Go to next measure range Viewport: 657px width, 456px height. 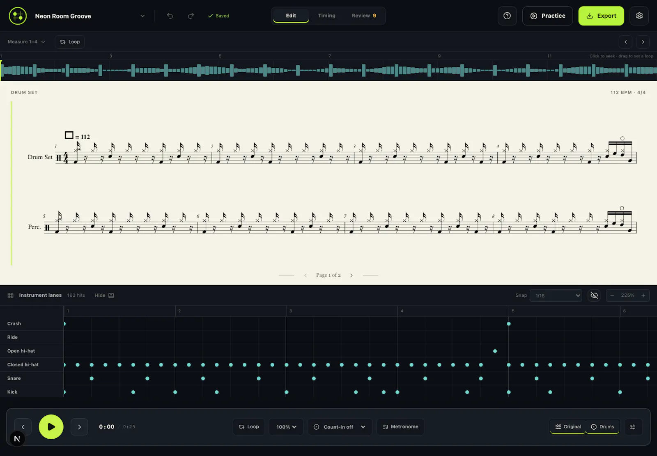pyautogui.click(x=643, y=42)
